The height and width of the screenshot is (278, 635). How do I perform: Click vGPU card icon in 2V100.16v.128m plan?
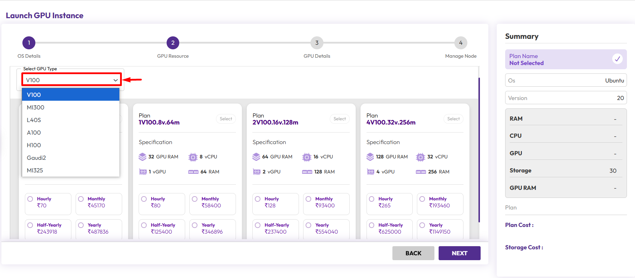click(x=257, y=172)
